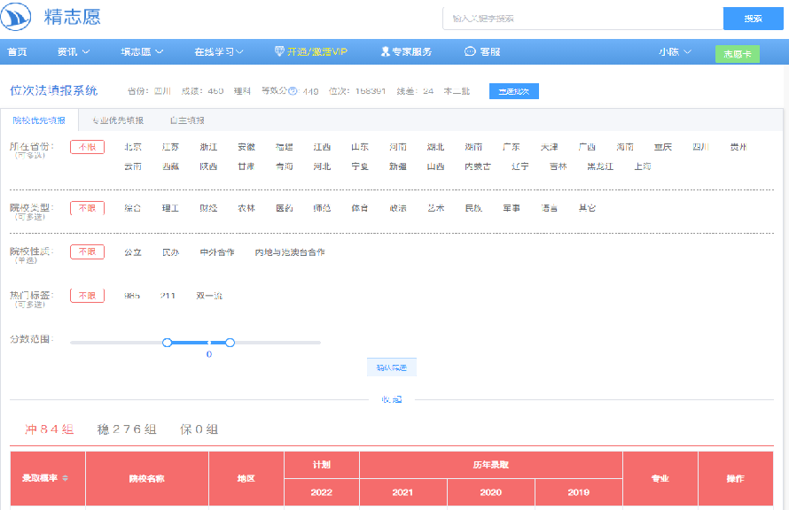Click the headset icon for 客服

point(471,51)
